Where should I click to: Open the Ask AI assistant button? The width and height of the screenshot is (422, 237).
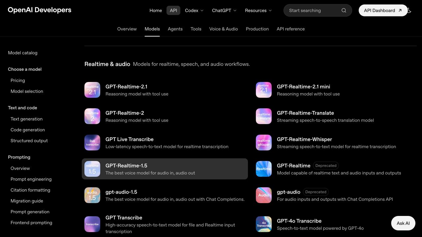[x=403, y=223]
